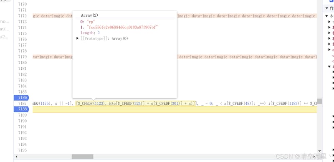Click the horizontal scrollbar left arrow
The height and width of the screenshot is (162, 334).
click(16, 157)
